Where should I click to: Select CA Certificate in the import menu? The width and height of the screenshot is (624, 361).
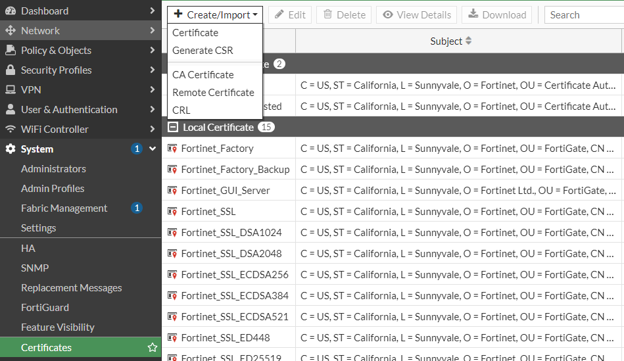[x=203, y=75]
